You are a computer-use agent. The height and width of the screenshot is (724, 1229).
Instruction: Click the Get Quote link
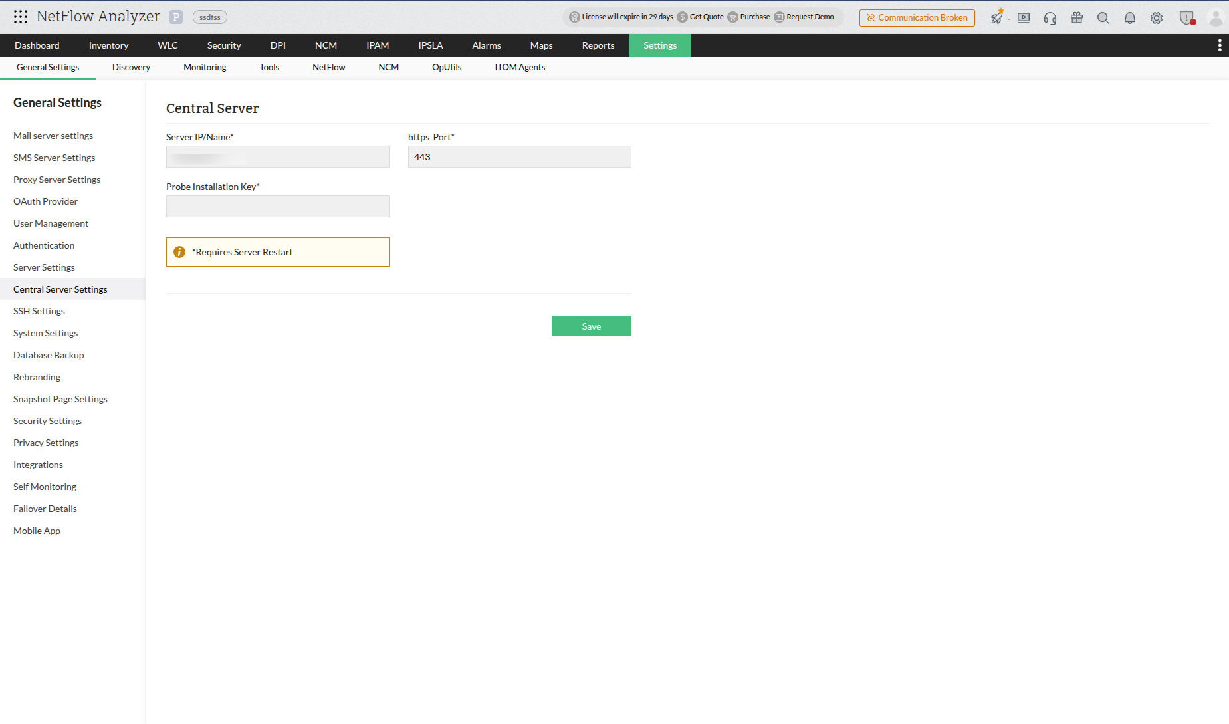tap(707, 16)
